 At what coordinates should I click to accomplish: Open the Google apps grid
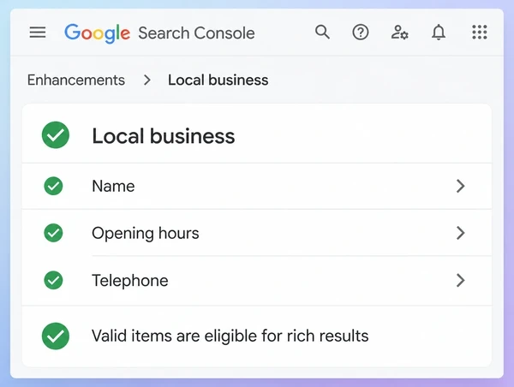(479, 33)
